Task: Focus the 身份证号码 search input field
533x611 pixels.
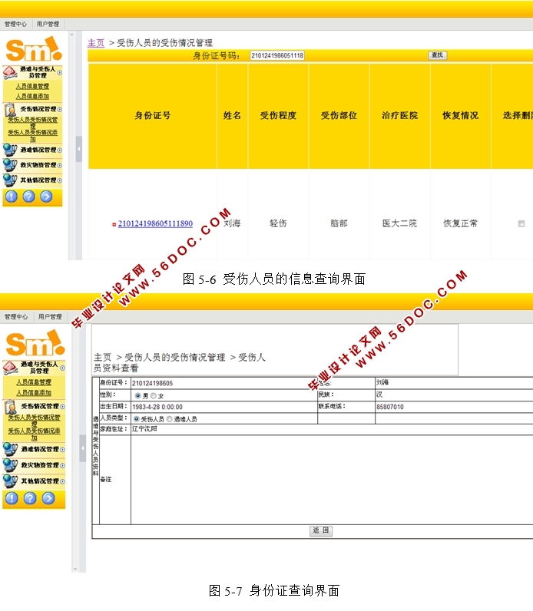Action: [x=276, y=55]
